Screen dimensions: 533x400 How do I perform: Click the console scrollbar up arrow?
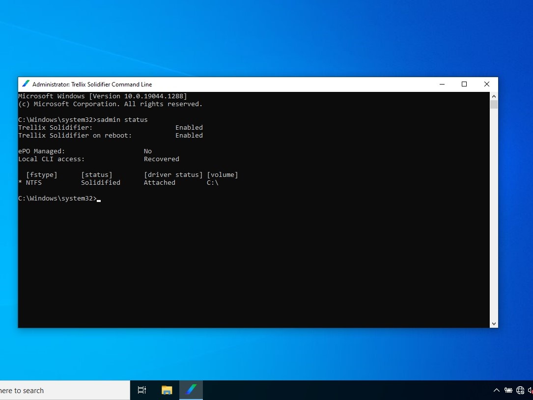tap(494, 96)
